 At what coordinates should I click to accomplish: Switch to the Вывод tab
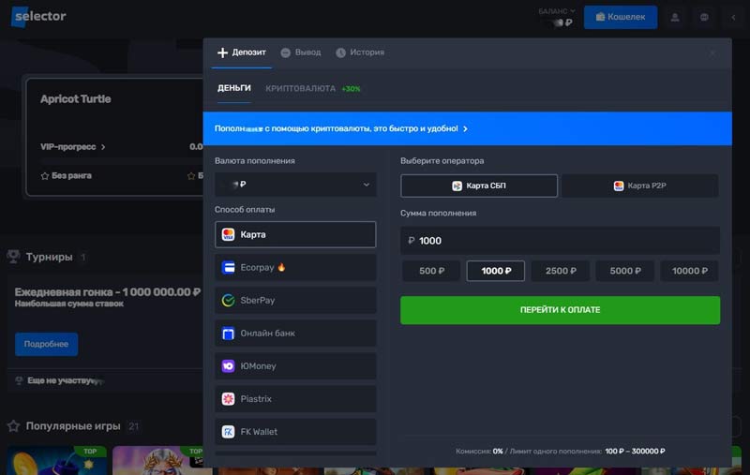(301, 52)
